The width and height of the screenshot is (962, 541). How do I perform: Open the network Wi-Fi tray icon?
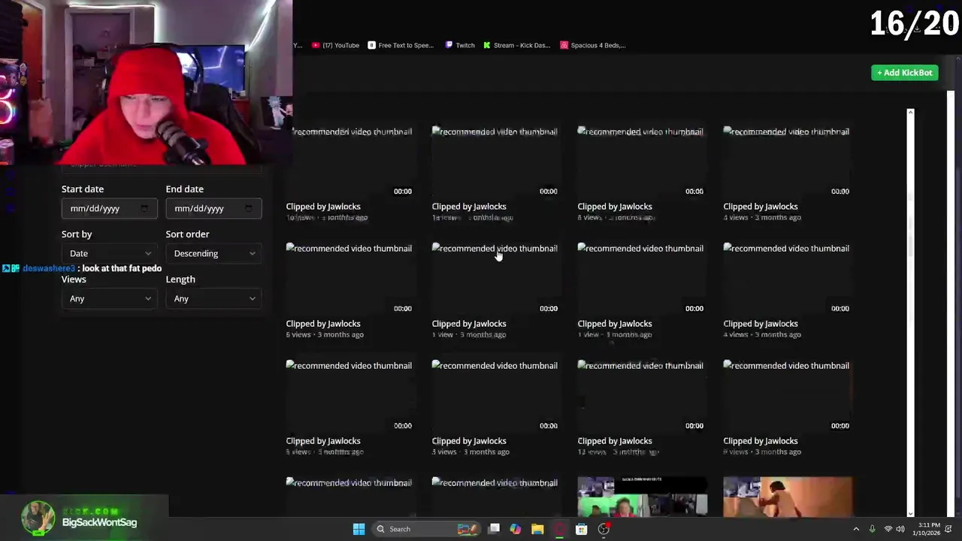tap(888, 529)
